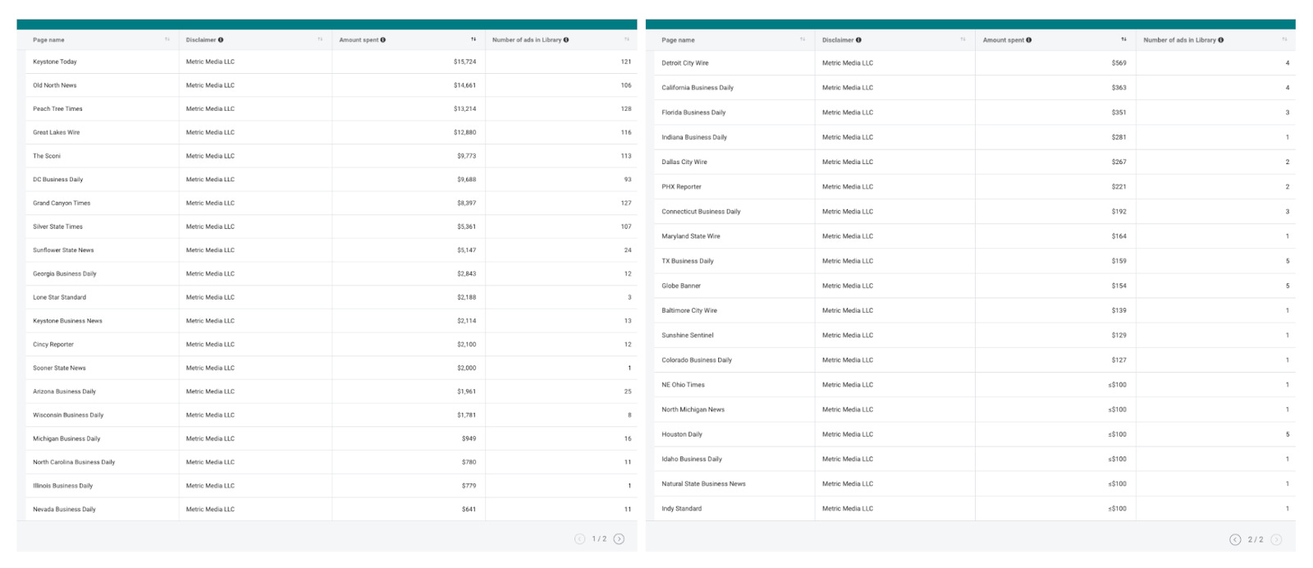Image resolution: width=1313 pixels, height=568 pixels.
Task: Select Cincy Reporter page name
Action: [x=53, y=345]
